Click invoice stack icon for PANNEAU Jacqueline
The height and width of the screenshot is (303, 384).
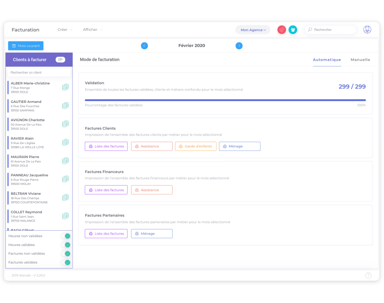[65, 179]
